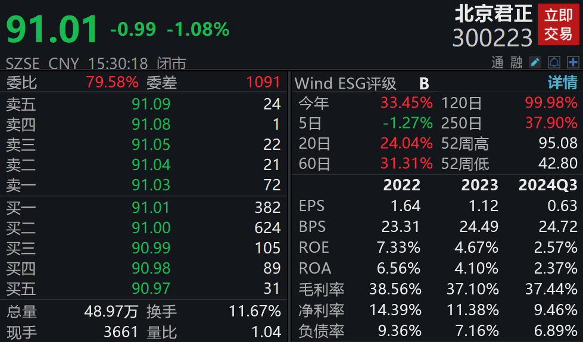This screenshot has height=342, width=583.
Task: Click the 委比 value 79.58%
Action: (113, 82)
